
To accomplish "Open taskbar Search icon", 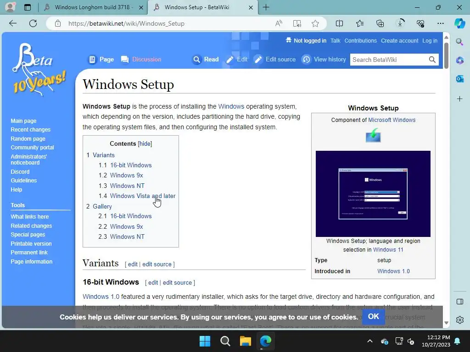I will (x=225, y=341).
